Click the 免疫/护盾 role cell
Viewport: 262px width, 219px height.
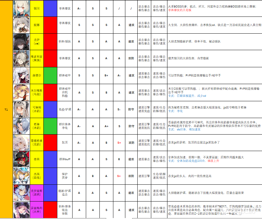pos(65,109)
